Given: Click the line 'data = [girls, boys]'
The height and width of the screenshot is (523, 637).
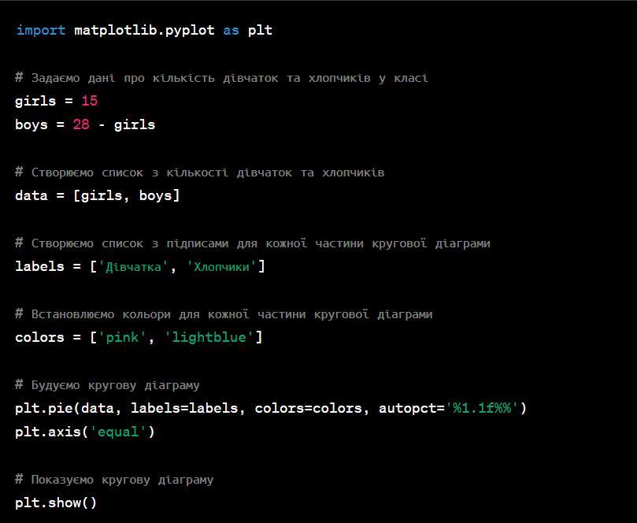Looking at the screenshot, I should 97,195.
